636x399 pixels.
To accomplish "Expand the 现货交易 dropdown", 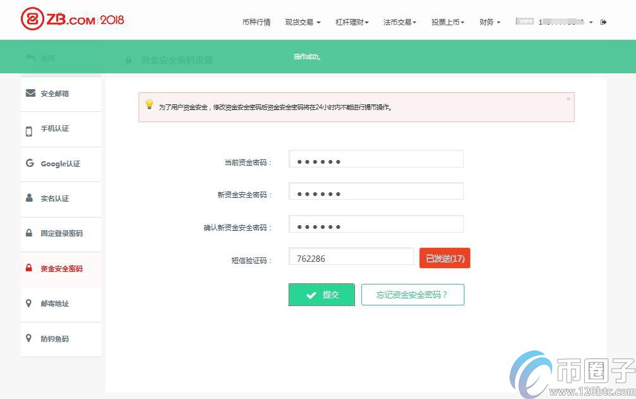I will [x=302, y=22].
